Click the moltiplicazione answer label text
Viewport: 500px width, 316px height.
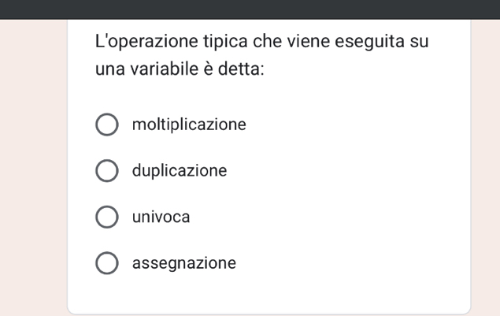[189, 125]
